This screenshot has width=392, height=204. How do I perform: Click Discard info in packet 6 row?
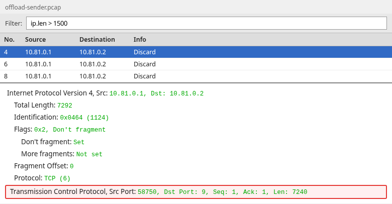[145, 64]
